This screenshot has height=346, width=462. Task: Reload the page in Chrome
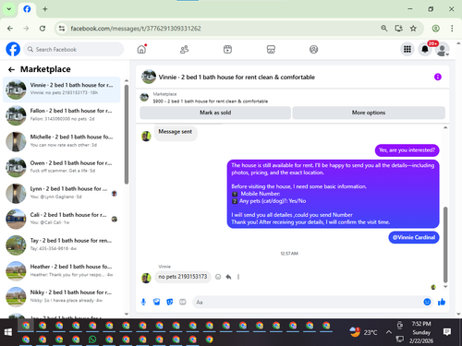[x=43, y=29]
